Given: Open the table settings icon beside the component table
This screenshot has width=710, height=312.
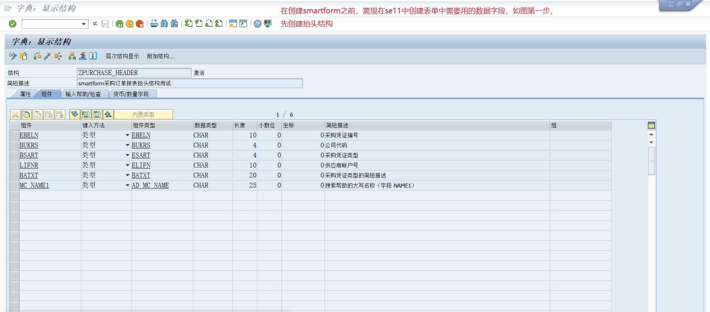Looking at the screenshot, I should click(x=651, y=125).
